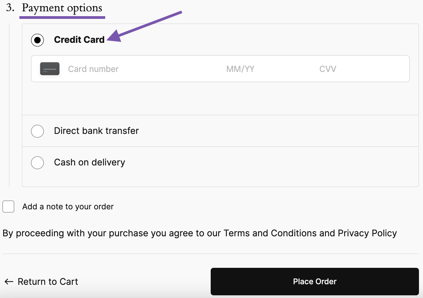Click the MM/YY expiry field
The width and height of the screenshot is (423, 298).
tap(240, 69)
